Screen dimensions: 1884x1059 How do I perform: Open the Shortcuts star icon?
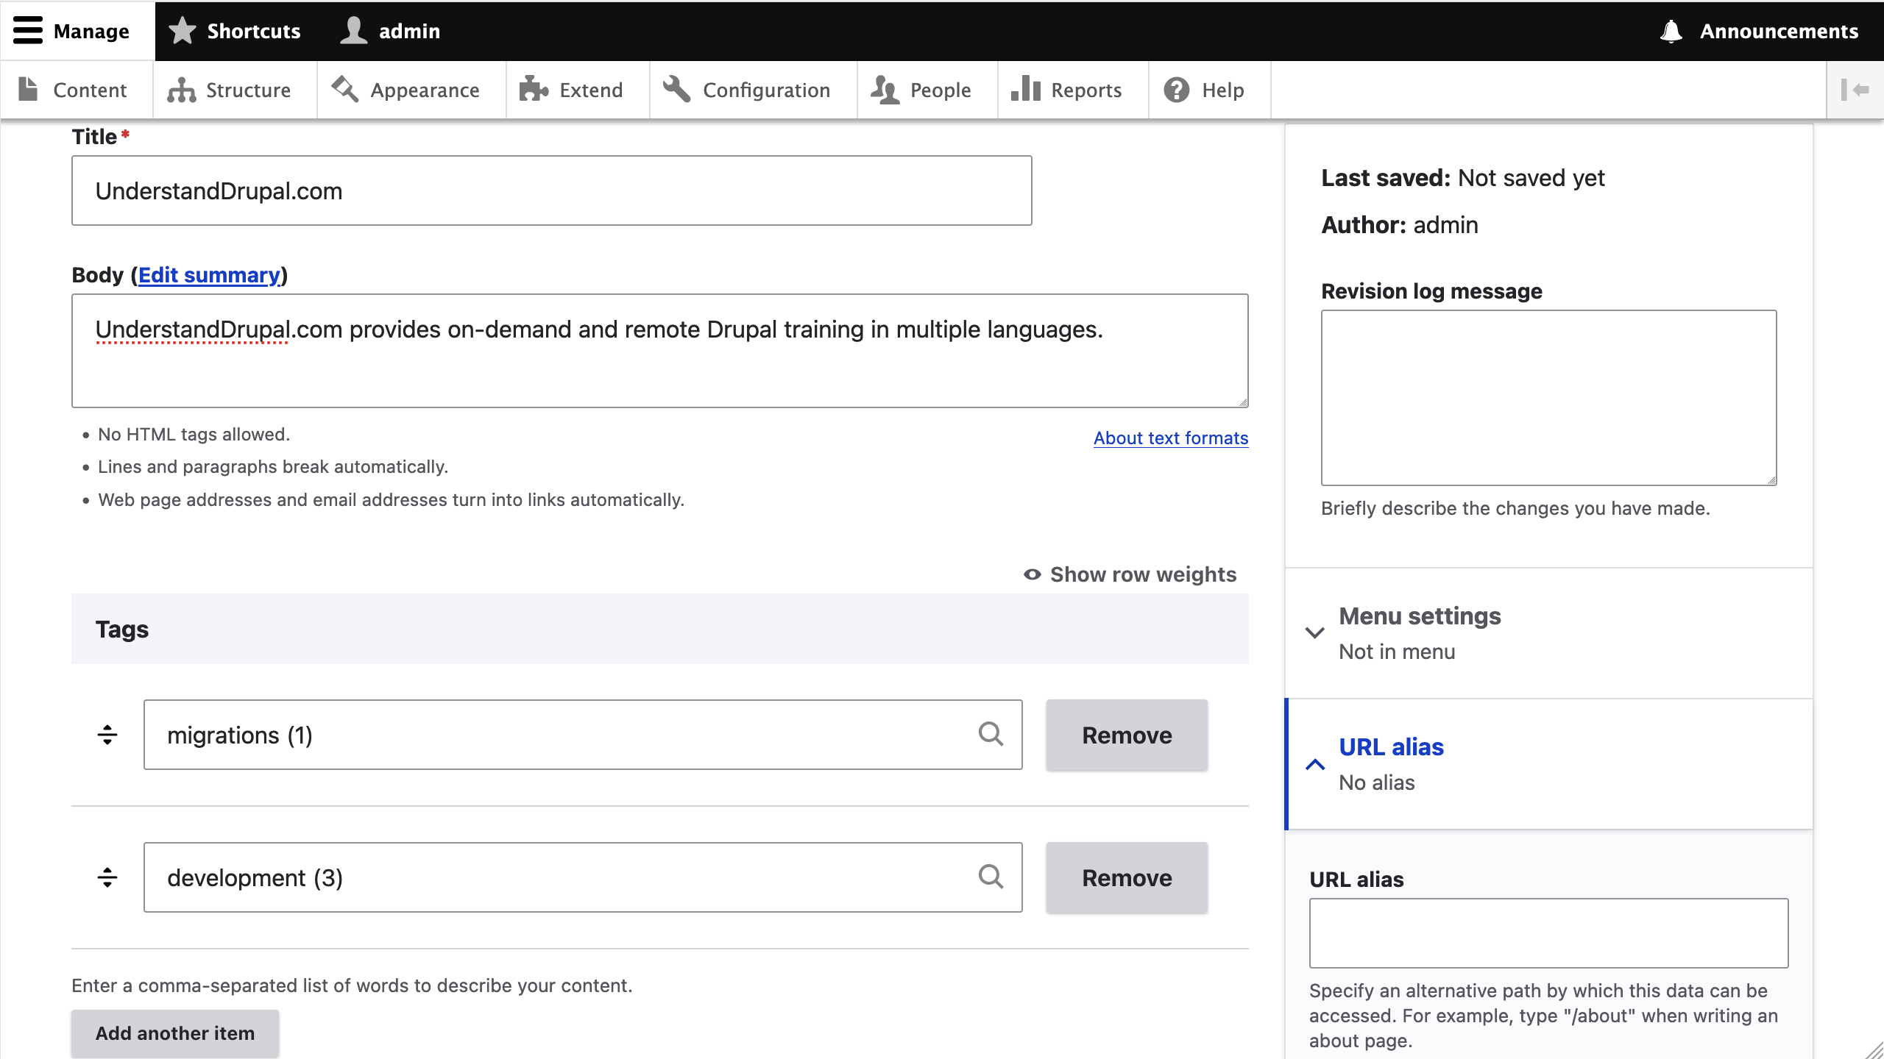pos(183,31)
